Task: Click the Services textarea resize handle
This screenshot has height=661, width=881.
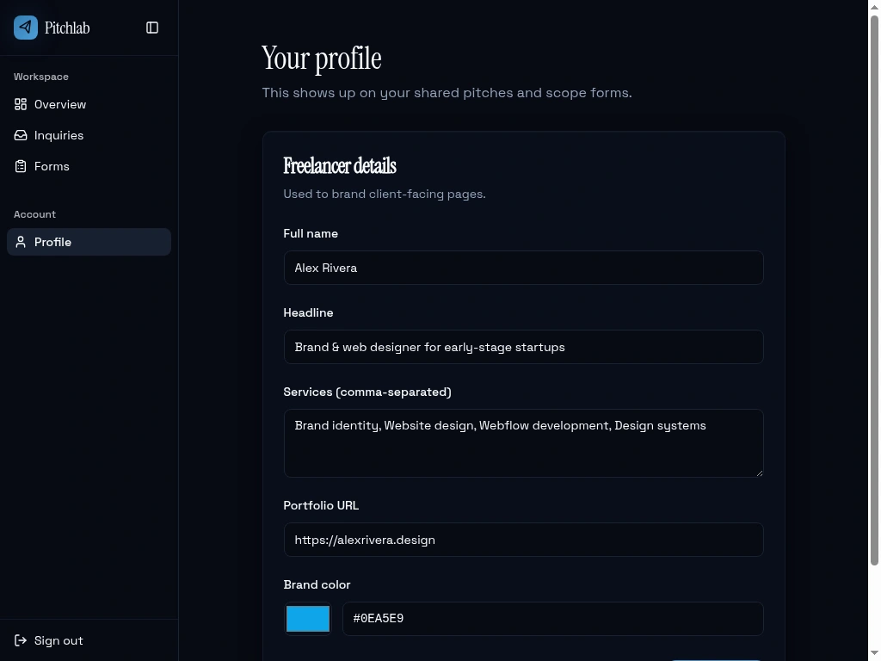Action: pyautogui.click(x=758, y=472)
